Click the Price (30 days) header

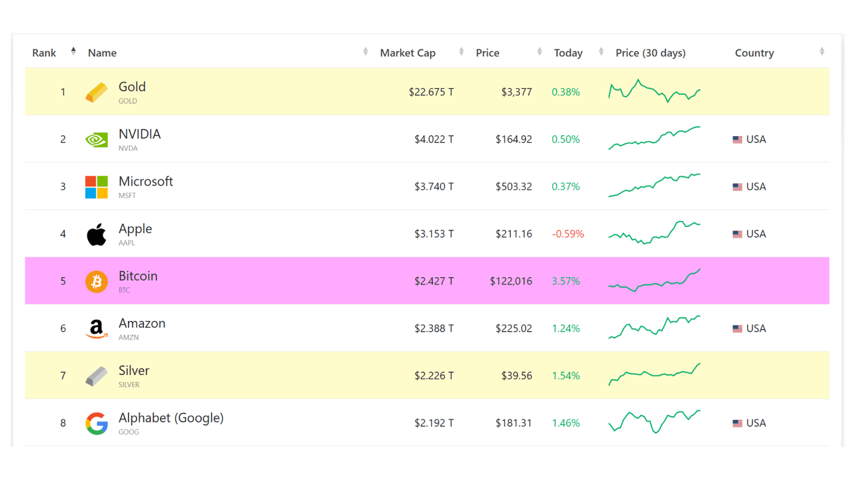coord(650,53)
